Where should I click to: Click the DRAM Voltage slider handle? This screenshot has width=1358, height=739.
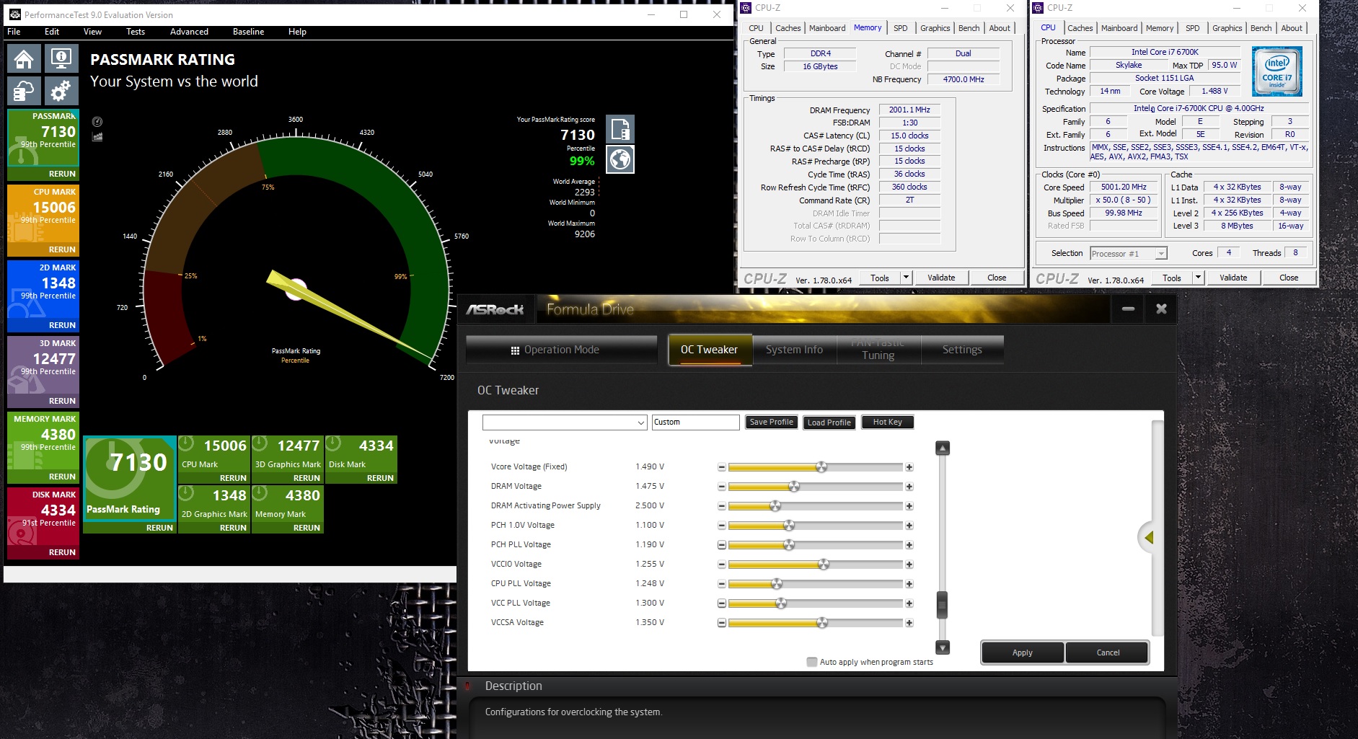click(x=794, y=487)
